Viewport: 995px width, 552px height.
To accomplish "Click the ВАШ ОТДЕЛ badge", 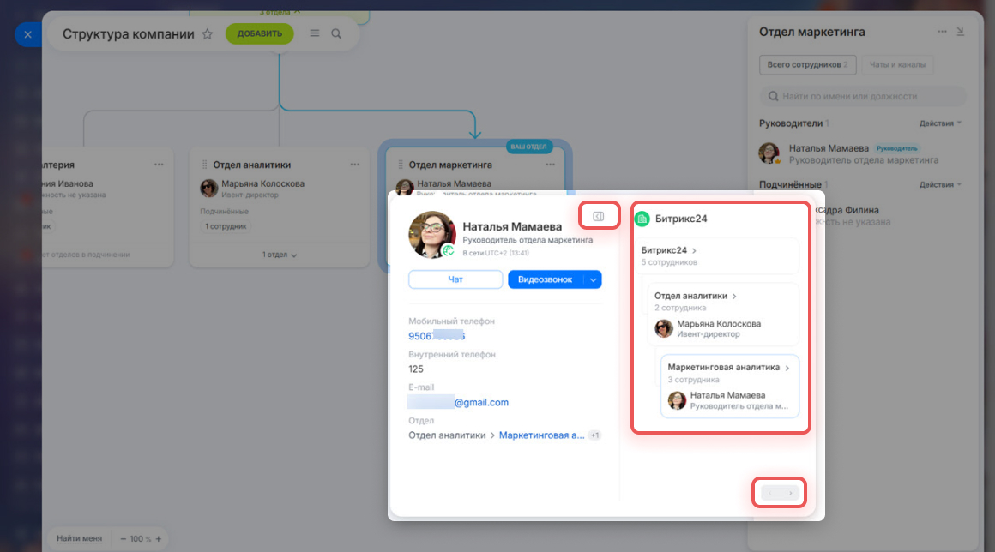I will 528,147.
